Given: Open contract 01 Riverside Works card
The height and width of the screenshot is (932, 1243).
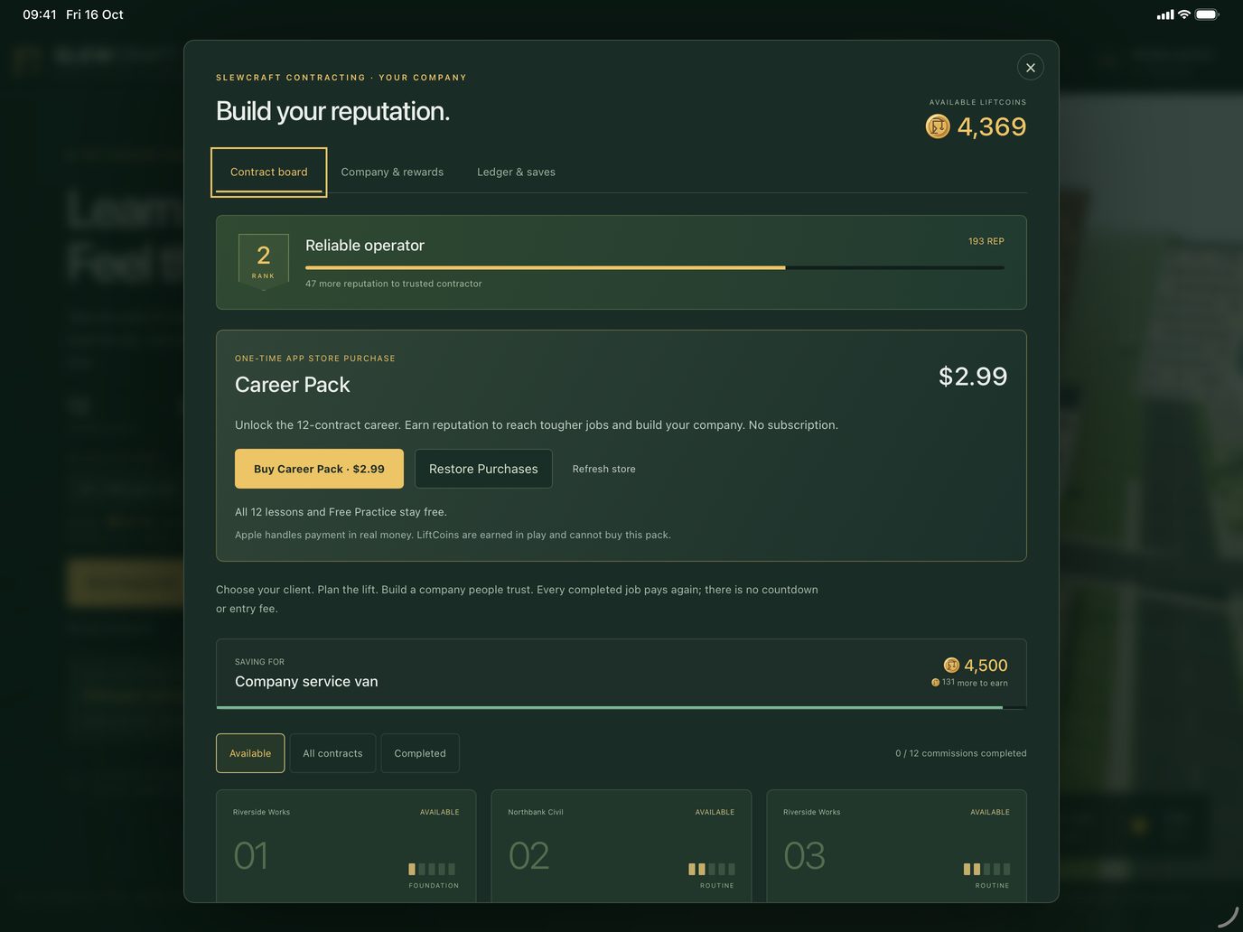Looking at the screenshot, I should (346, 845).
